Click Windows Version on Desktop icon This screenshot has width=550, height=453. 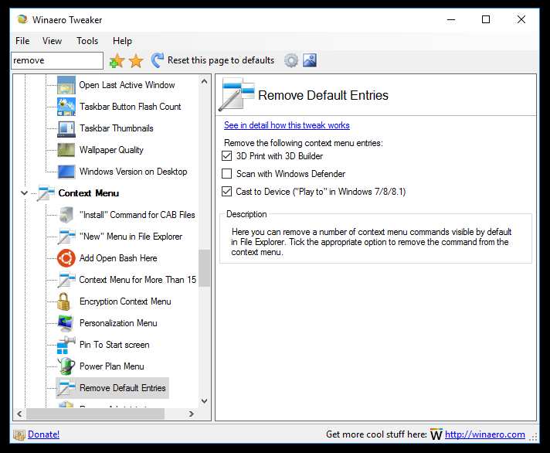pyautogui.click(x=66, y=172)
